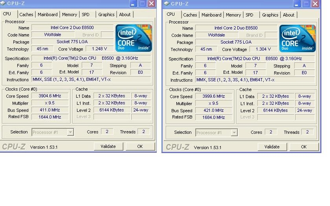Open Graphics tab in left CPU-Z window

coord(106,15)
